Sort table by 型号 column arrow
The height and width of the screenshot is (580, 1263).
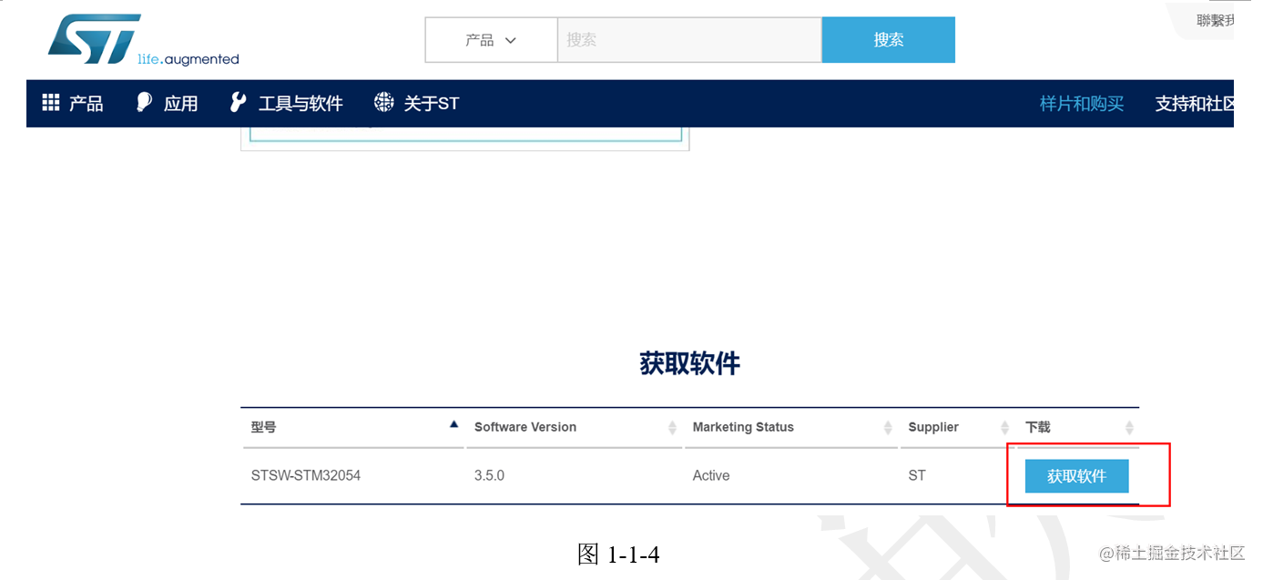click(x=453, y=423)
